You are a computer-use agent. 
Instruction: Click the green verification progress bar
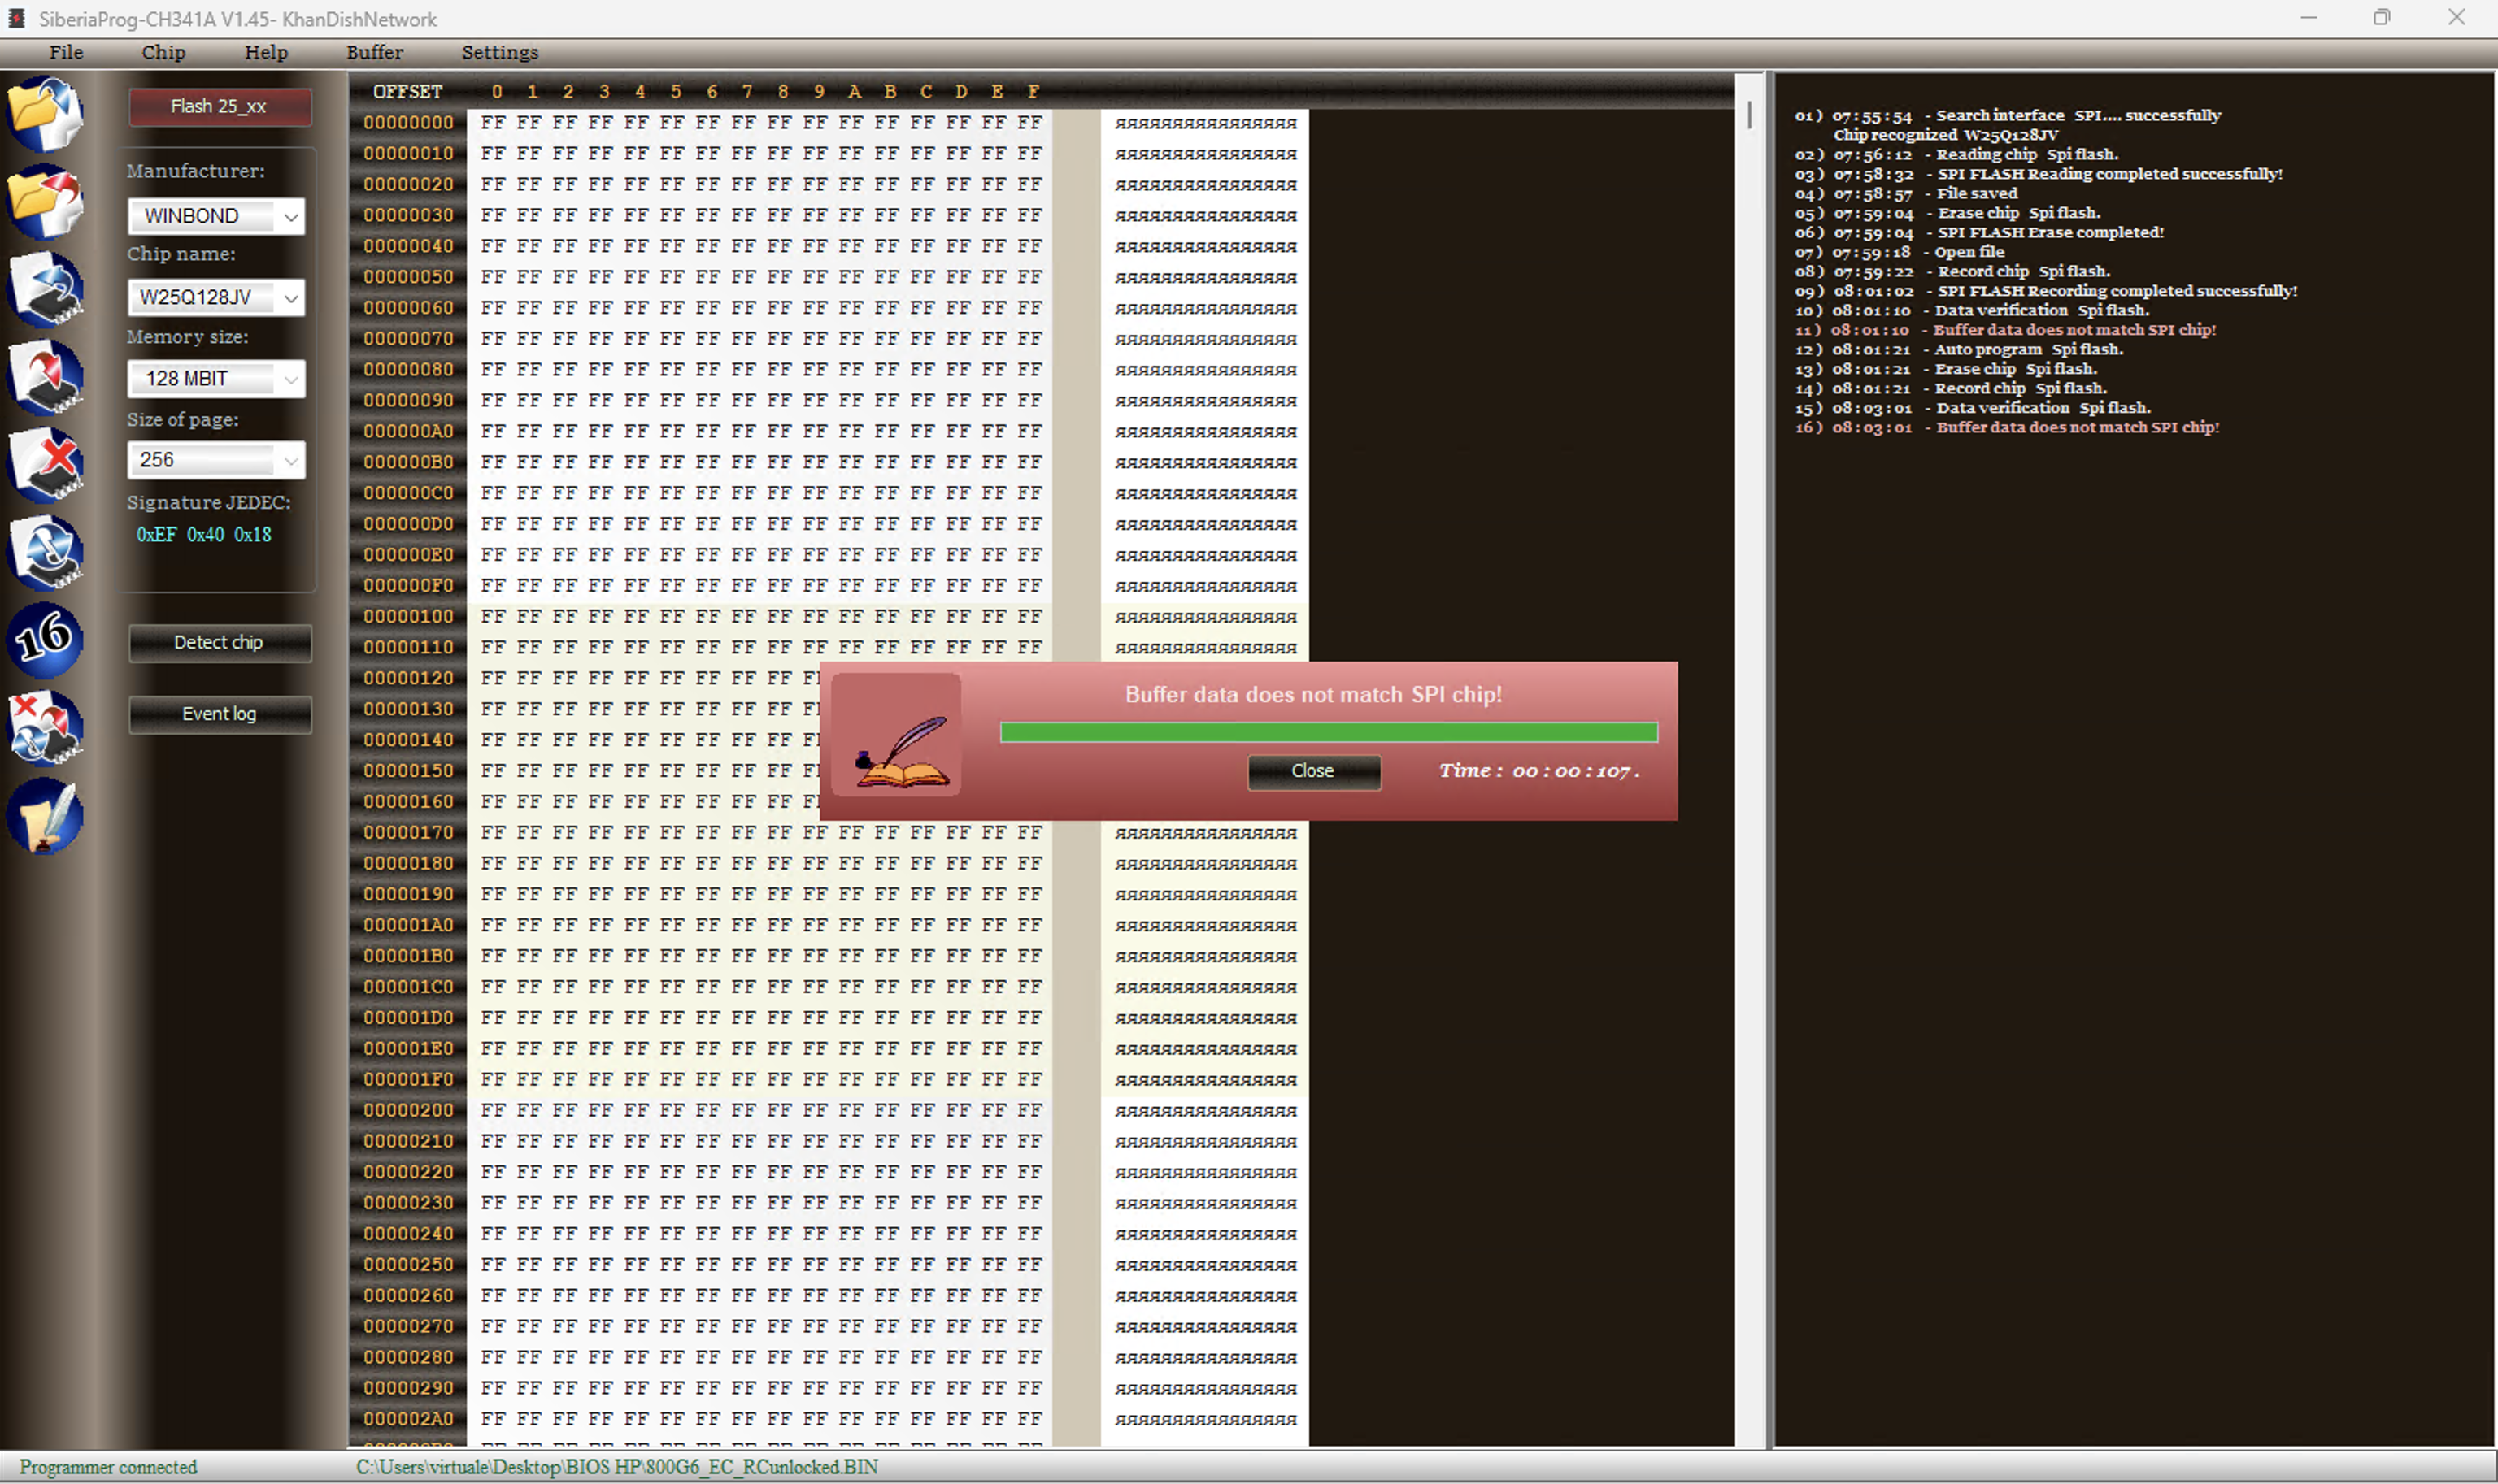tap(1328, 733)
